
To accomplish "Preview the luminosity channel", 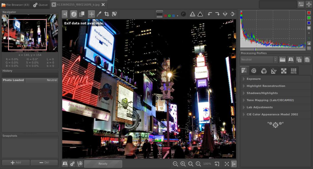I will click(178, 16).
